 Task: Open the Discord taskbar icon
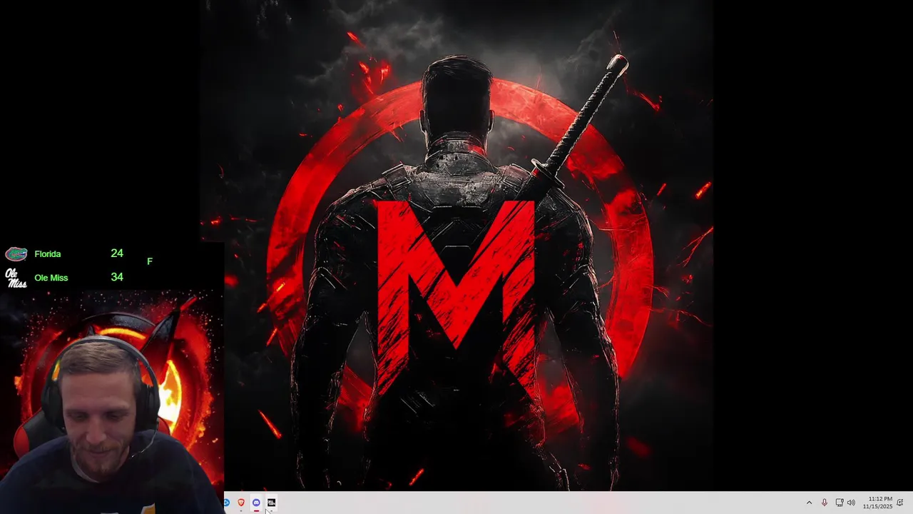(256, 503)
